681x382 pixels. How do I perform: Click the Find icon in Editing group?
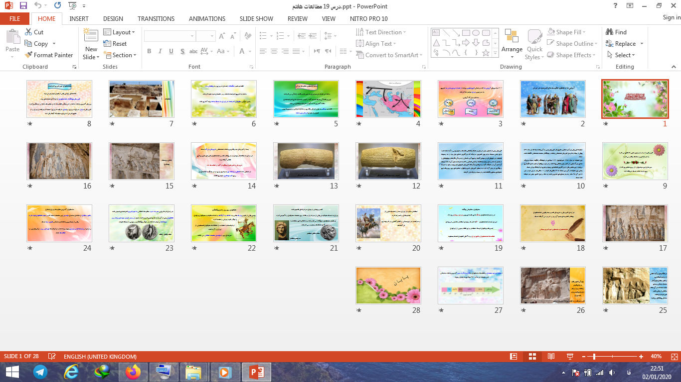point(616,32)
